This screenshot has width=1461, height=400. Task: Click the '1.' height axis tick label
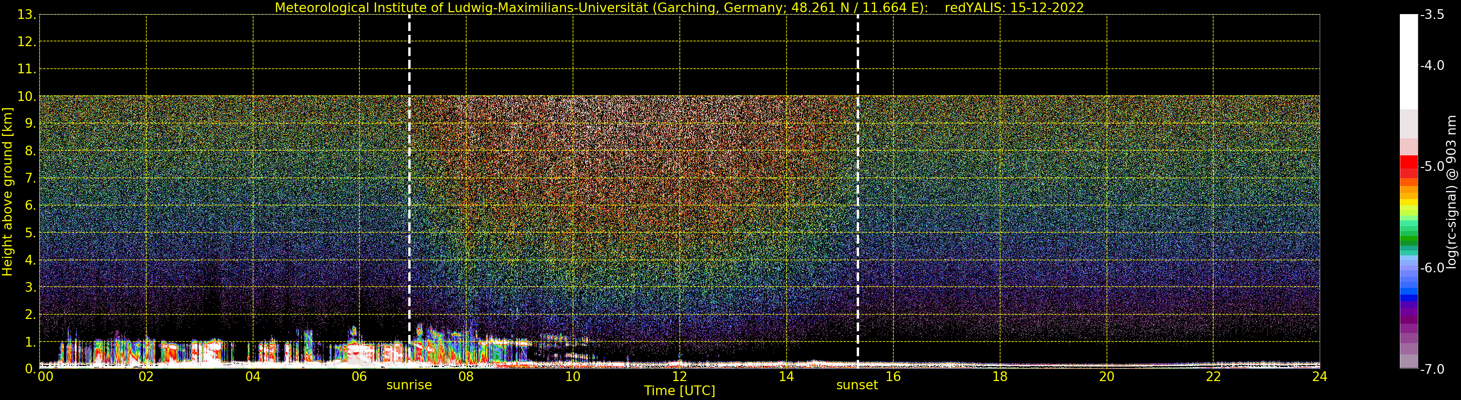tap(30, 342)
